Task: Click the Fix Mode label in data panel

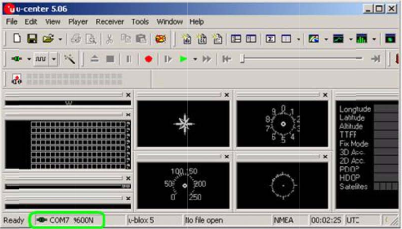Action: (354, 144)
